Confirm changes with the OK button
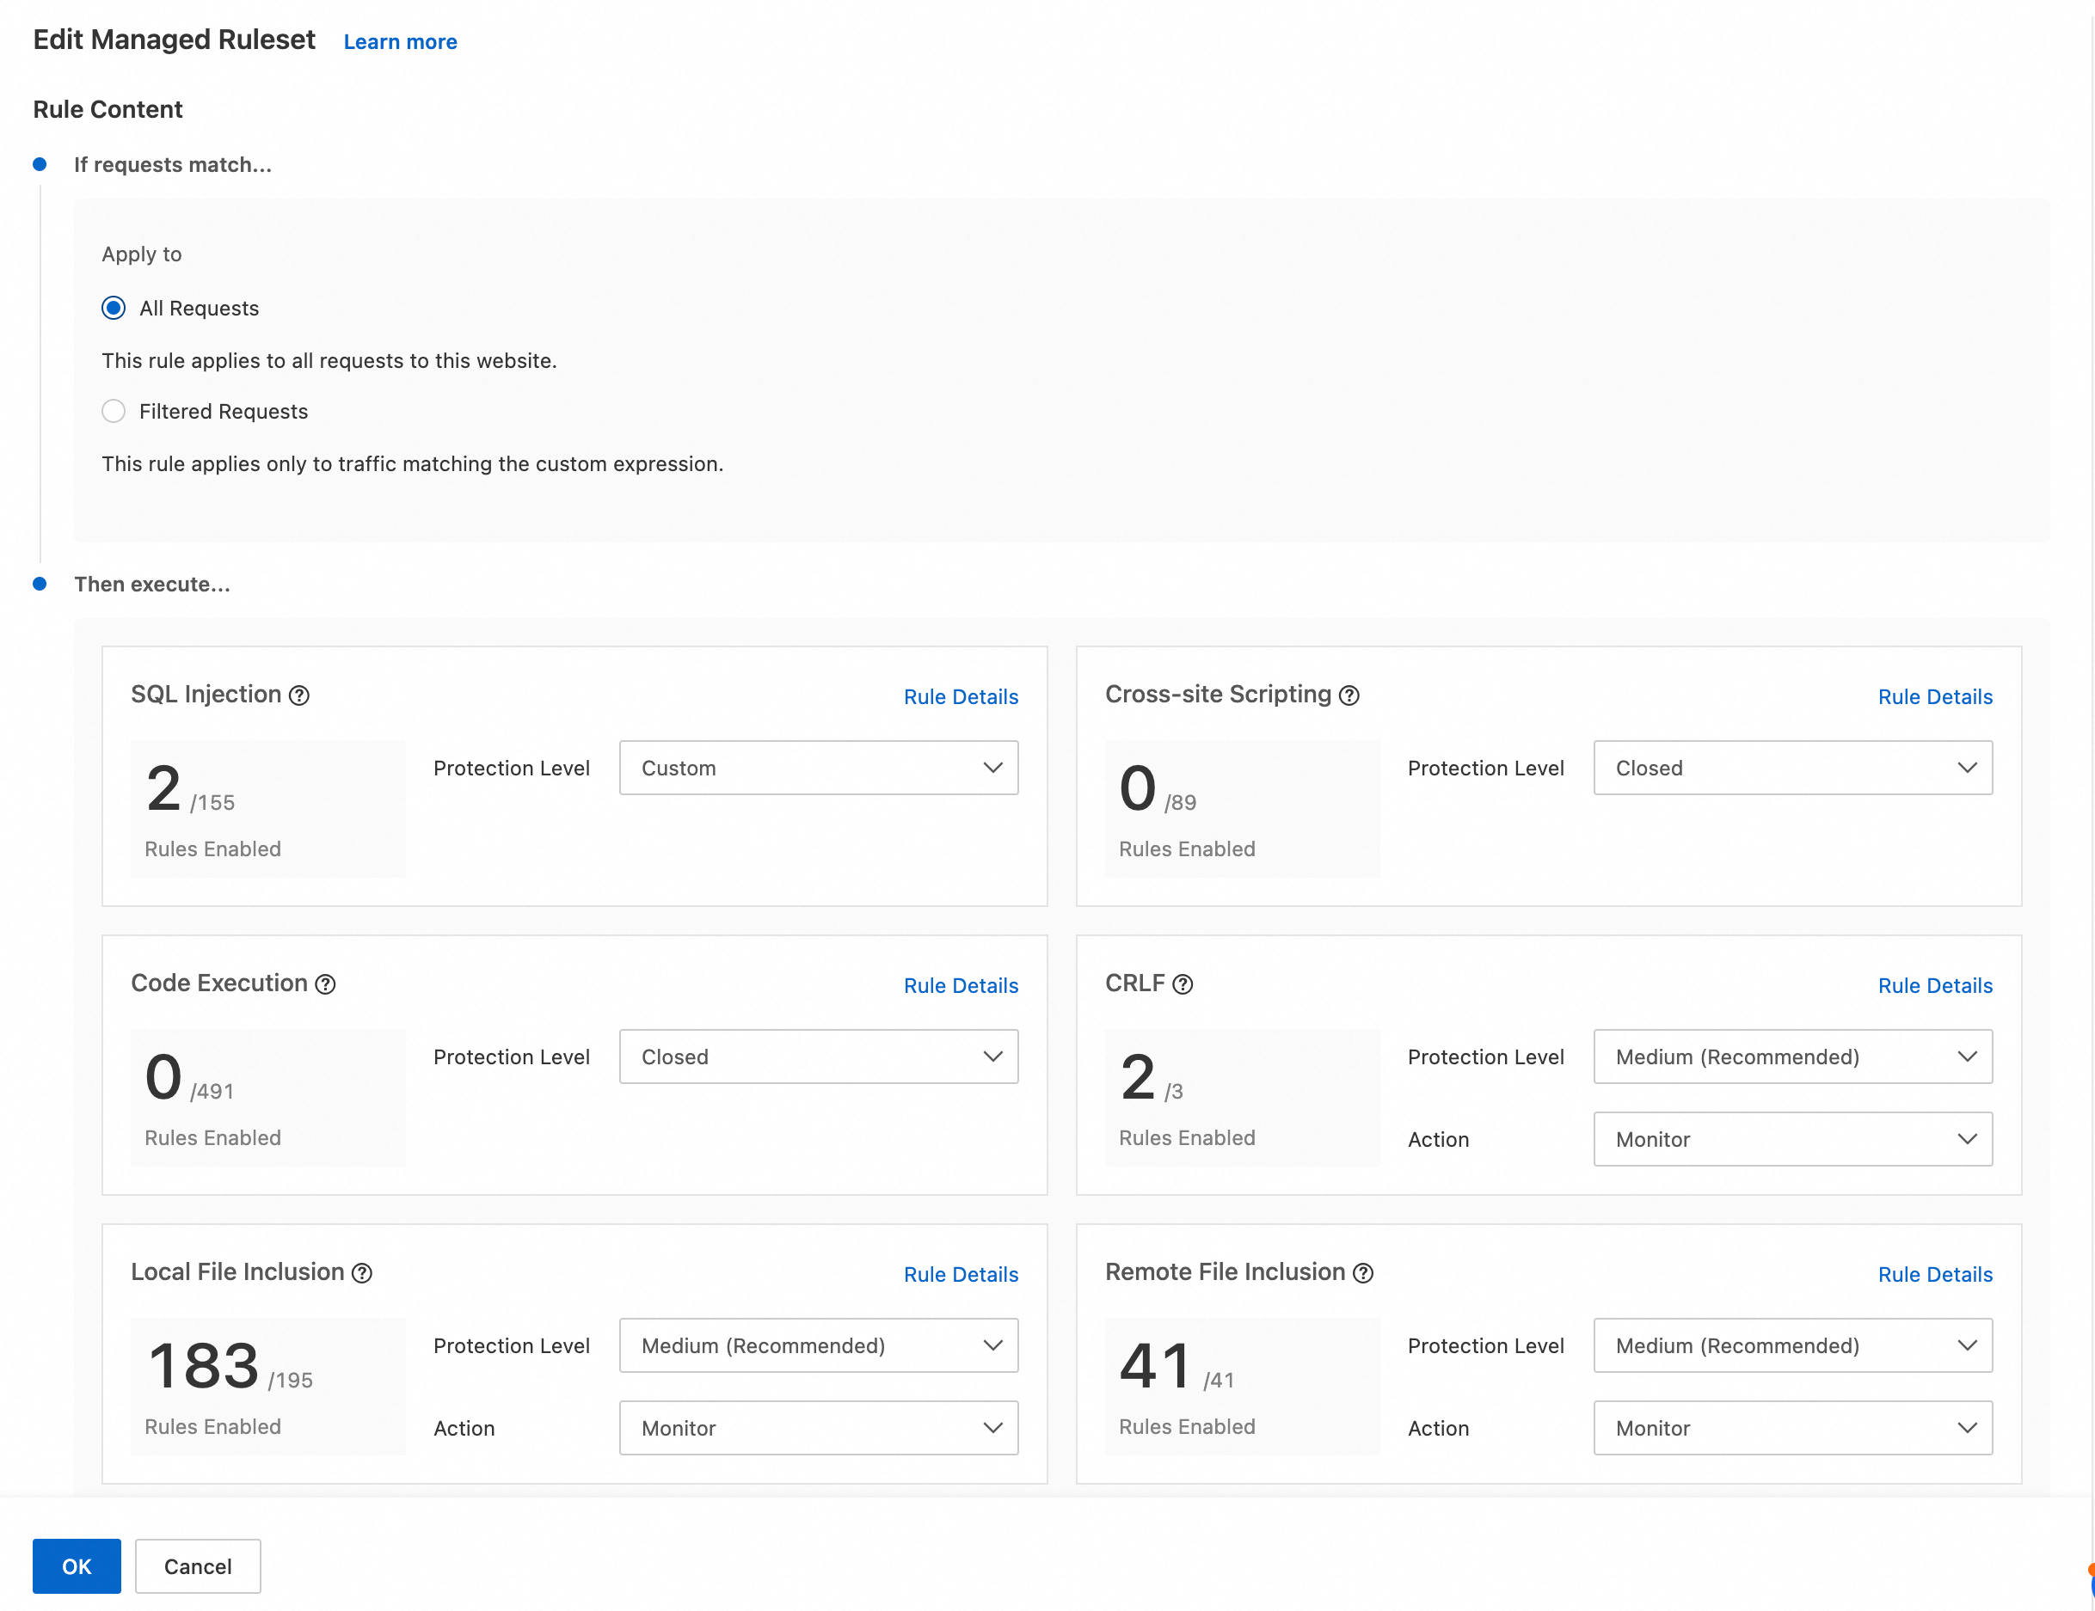This screenshot has height=1611, width=2095. click(x=77, y=1565)
